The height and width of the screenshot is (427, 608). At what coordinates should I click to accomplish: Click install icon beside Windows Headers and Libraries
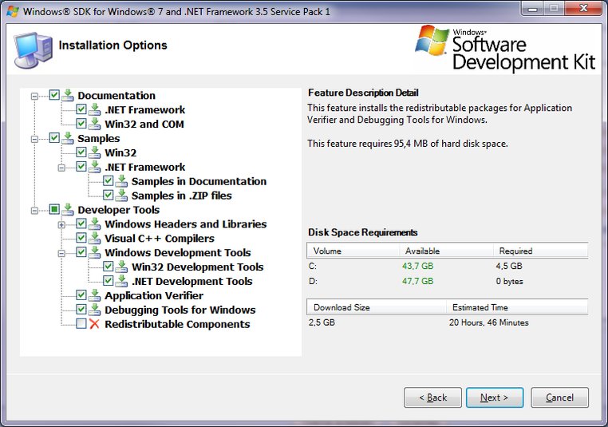click(94, 223)
